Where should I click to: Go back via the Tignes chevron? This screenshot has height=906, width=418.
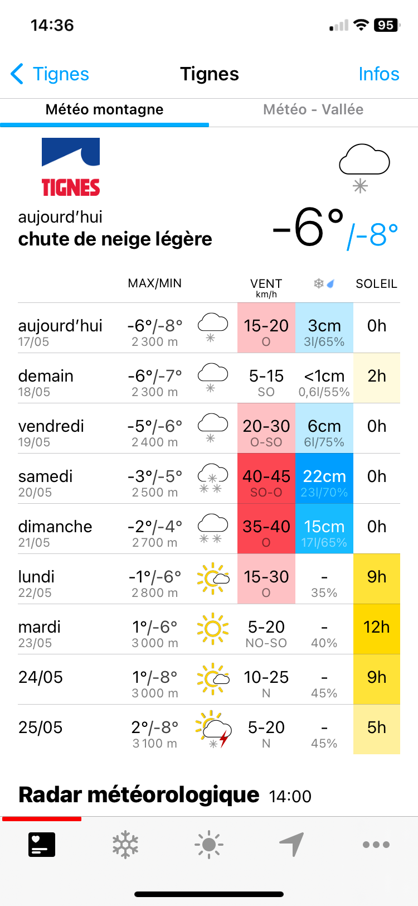50,74
